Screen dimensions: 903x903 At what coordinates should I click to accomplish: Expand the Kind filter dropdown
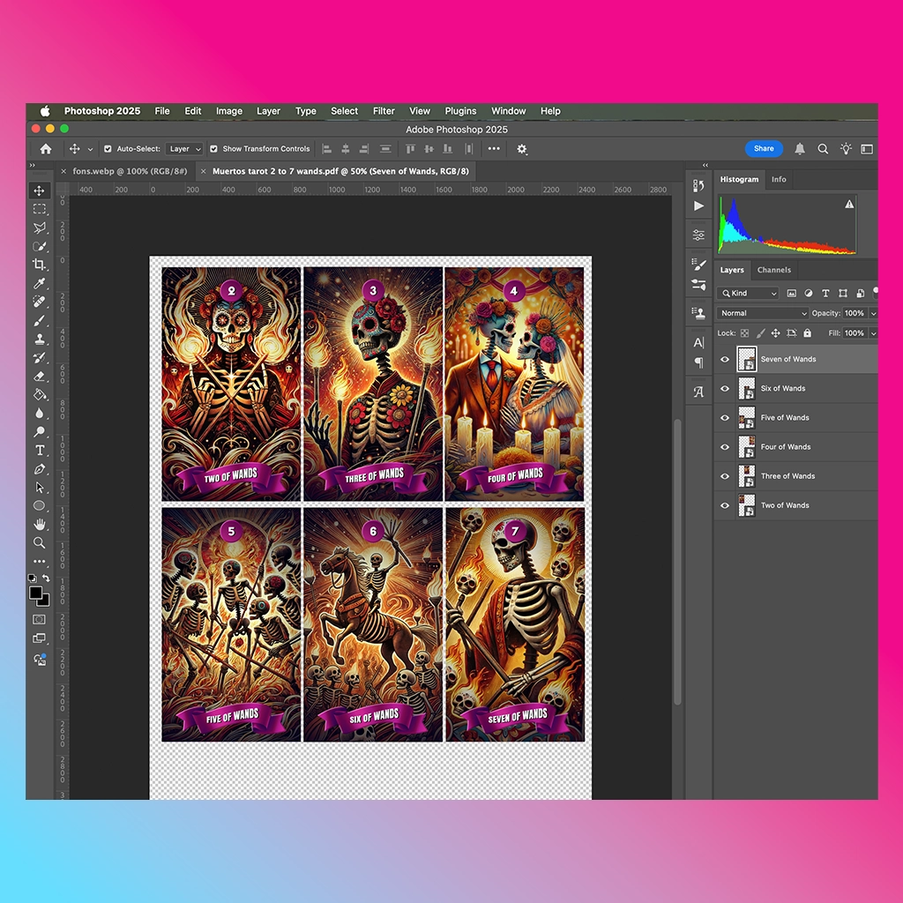click(x=748, y=293)
